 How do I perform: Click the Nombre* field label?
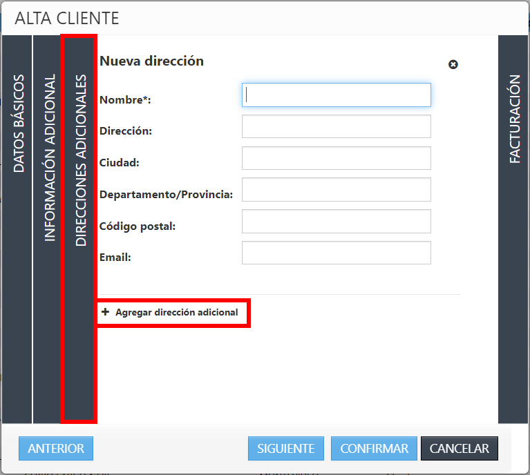pyautogui.click(x=125, y=99)
